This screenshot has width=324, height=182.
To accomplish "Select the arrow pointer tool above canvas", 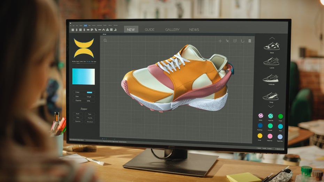I will pyautogui.click(x=227, y=41).
